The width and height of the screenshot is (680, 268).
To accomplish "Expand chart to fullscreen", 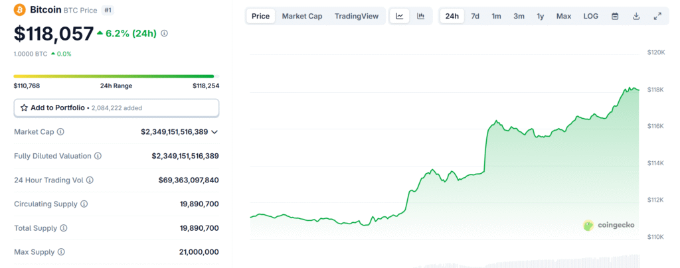I will click(657, 16).
